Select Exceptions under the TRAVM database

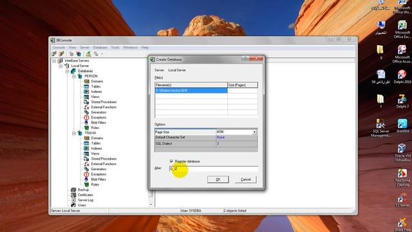tap(98, 174)
